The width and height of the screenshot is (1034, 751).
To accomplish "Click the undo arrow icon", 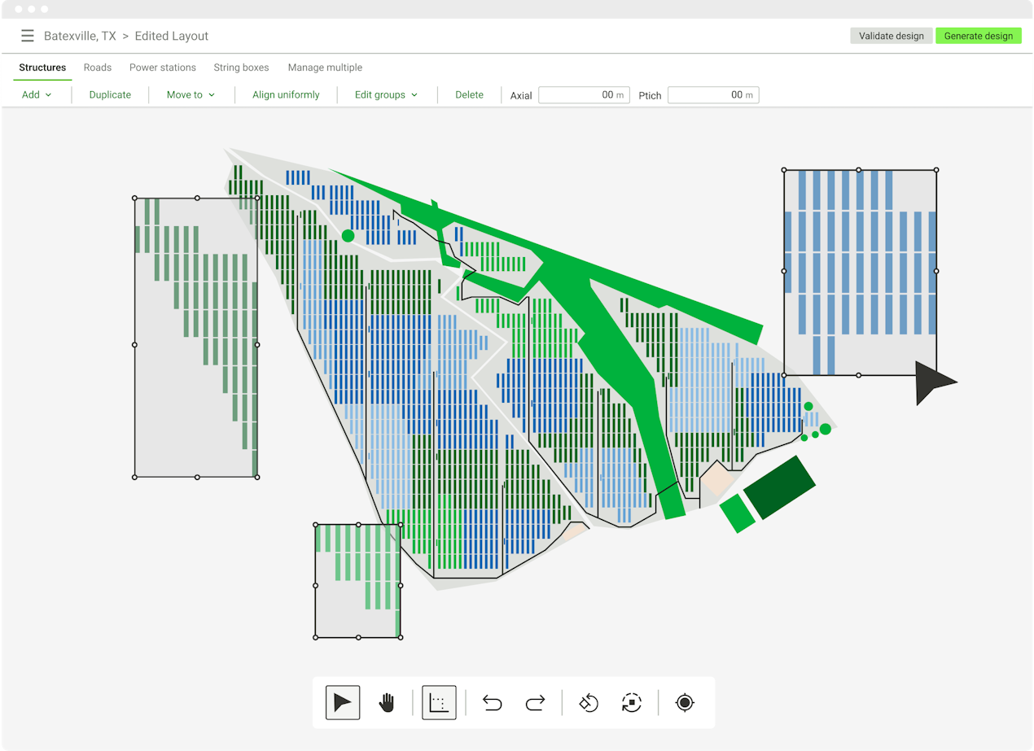I will point(492,703).
